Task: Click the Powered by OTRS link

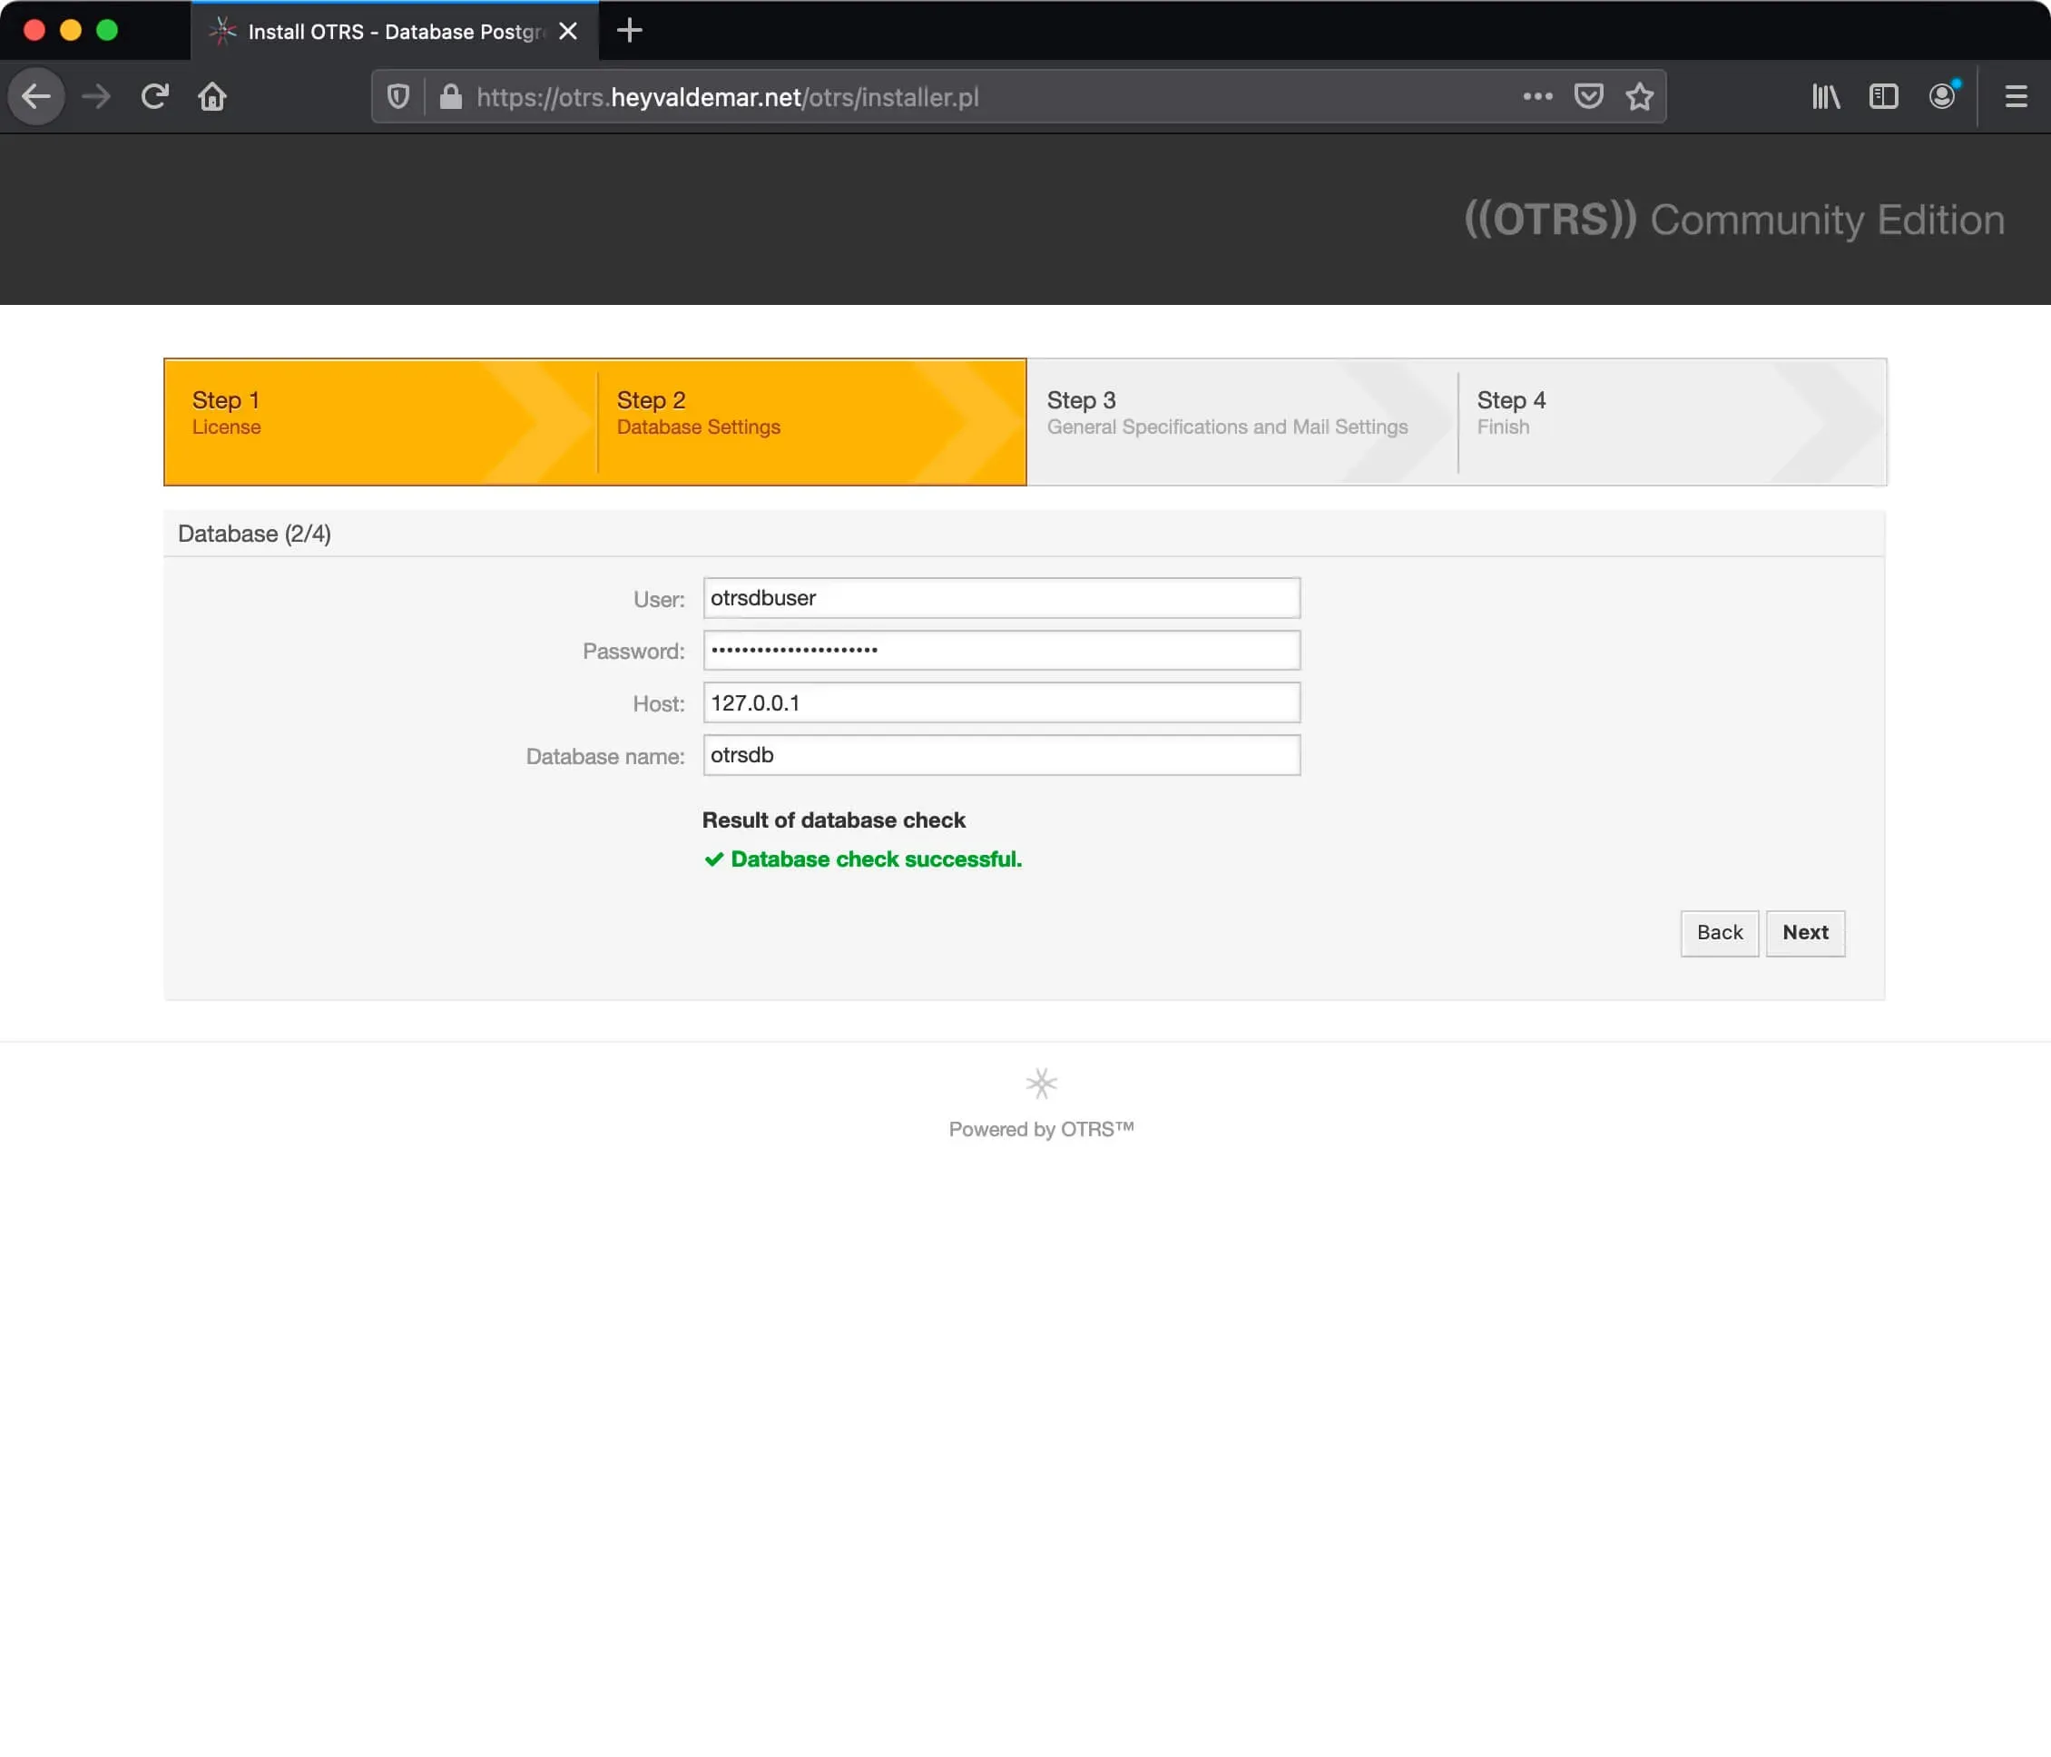Action: click(x=1041, y=1129)
